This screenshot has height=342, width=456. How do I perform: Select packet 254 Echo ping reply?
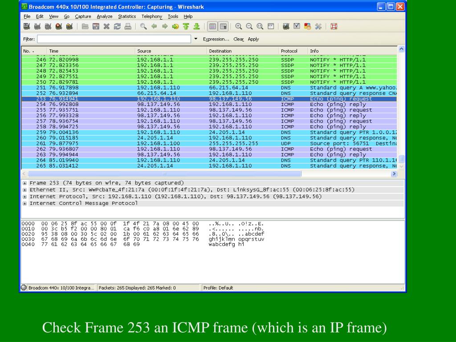click(x=209, y=104)
